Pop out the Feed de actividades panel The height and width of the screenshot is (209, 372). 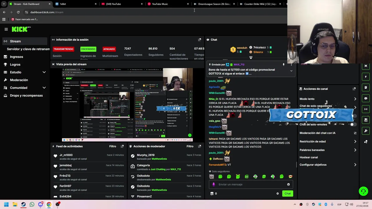122,146
